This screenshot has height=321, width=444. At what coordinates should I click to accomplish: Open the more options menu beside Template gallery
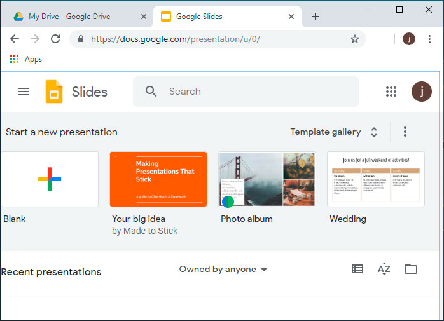(x=405, y=132)
